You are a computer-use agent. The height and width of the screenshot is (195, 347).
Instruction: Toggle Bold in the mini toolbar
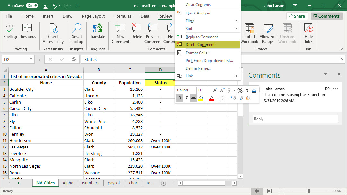pos(180,98)
